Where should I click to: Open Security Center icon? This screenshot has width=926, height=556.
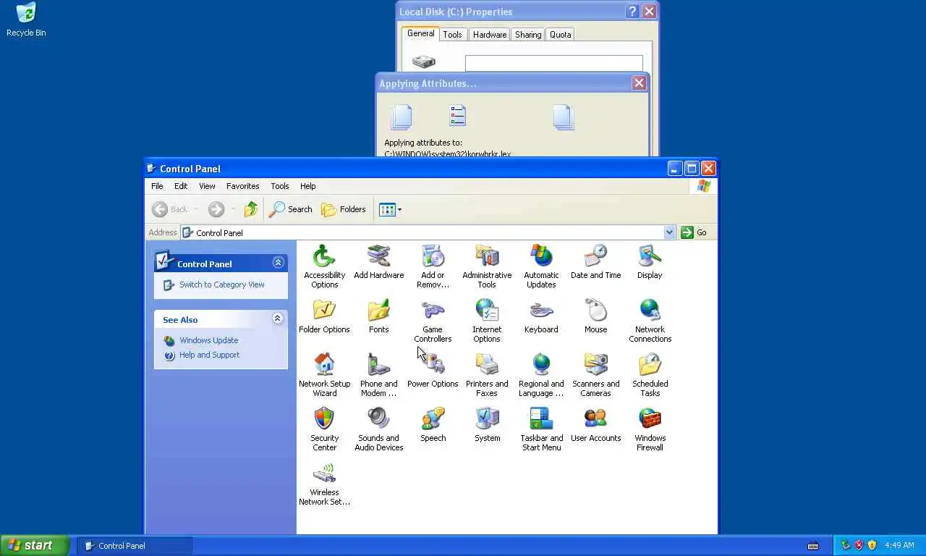[324, 419]
